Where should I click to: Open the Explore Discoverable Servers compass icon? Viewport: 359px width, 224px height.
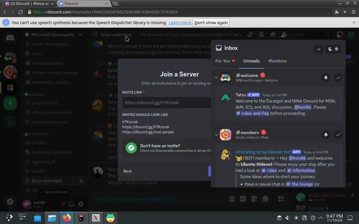tap(10, 202)
